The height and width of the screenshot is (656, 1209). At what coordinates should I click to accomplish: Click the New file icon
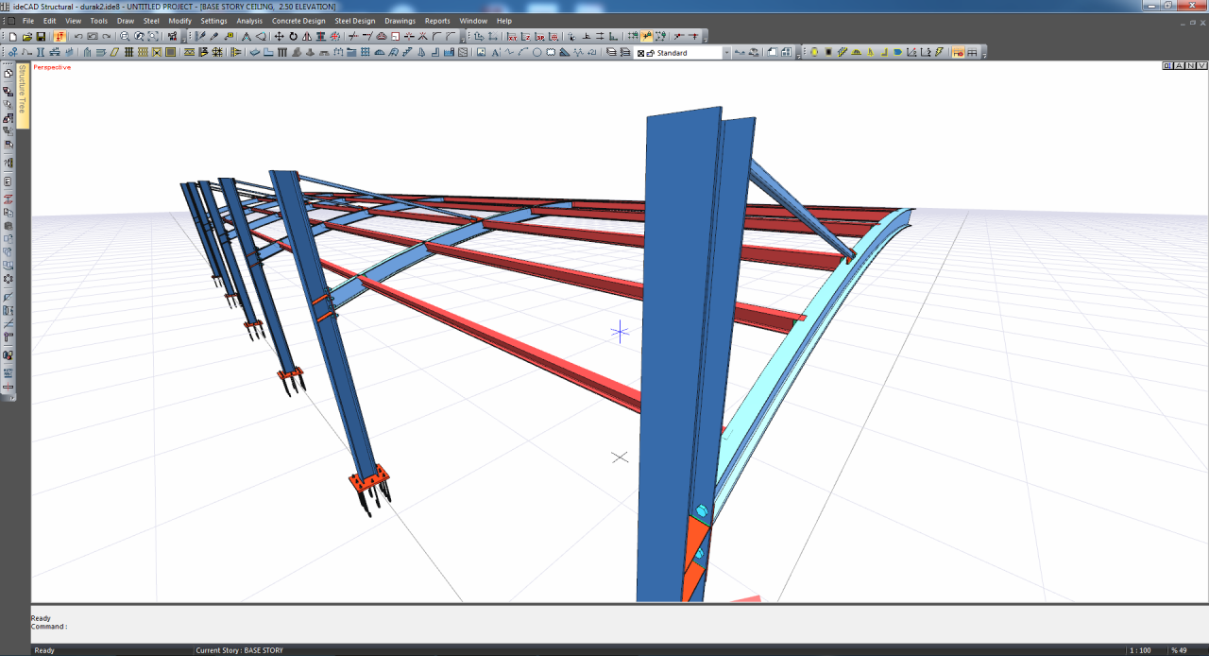tap(12, 36)
